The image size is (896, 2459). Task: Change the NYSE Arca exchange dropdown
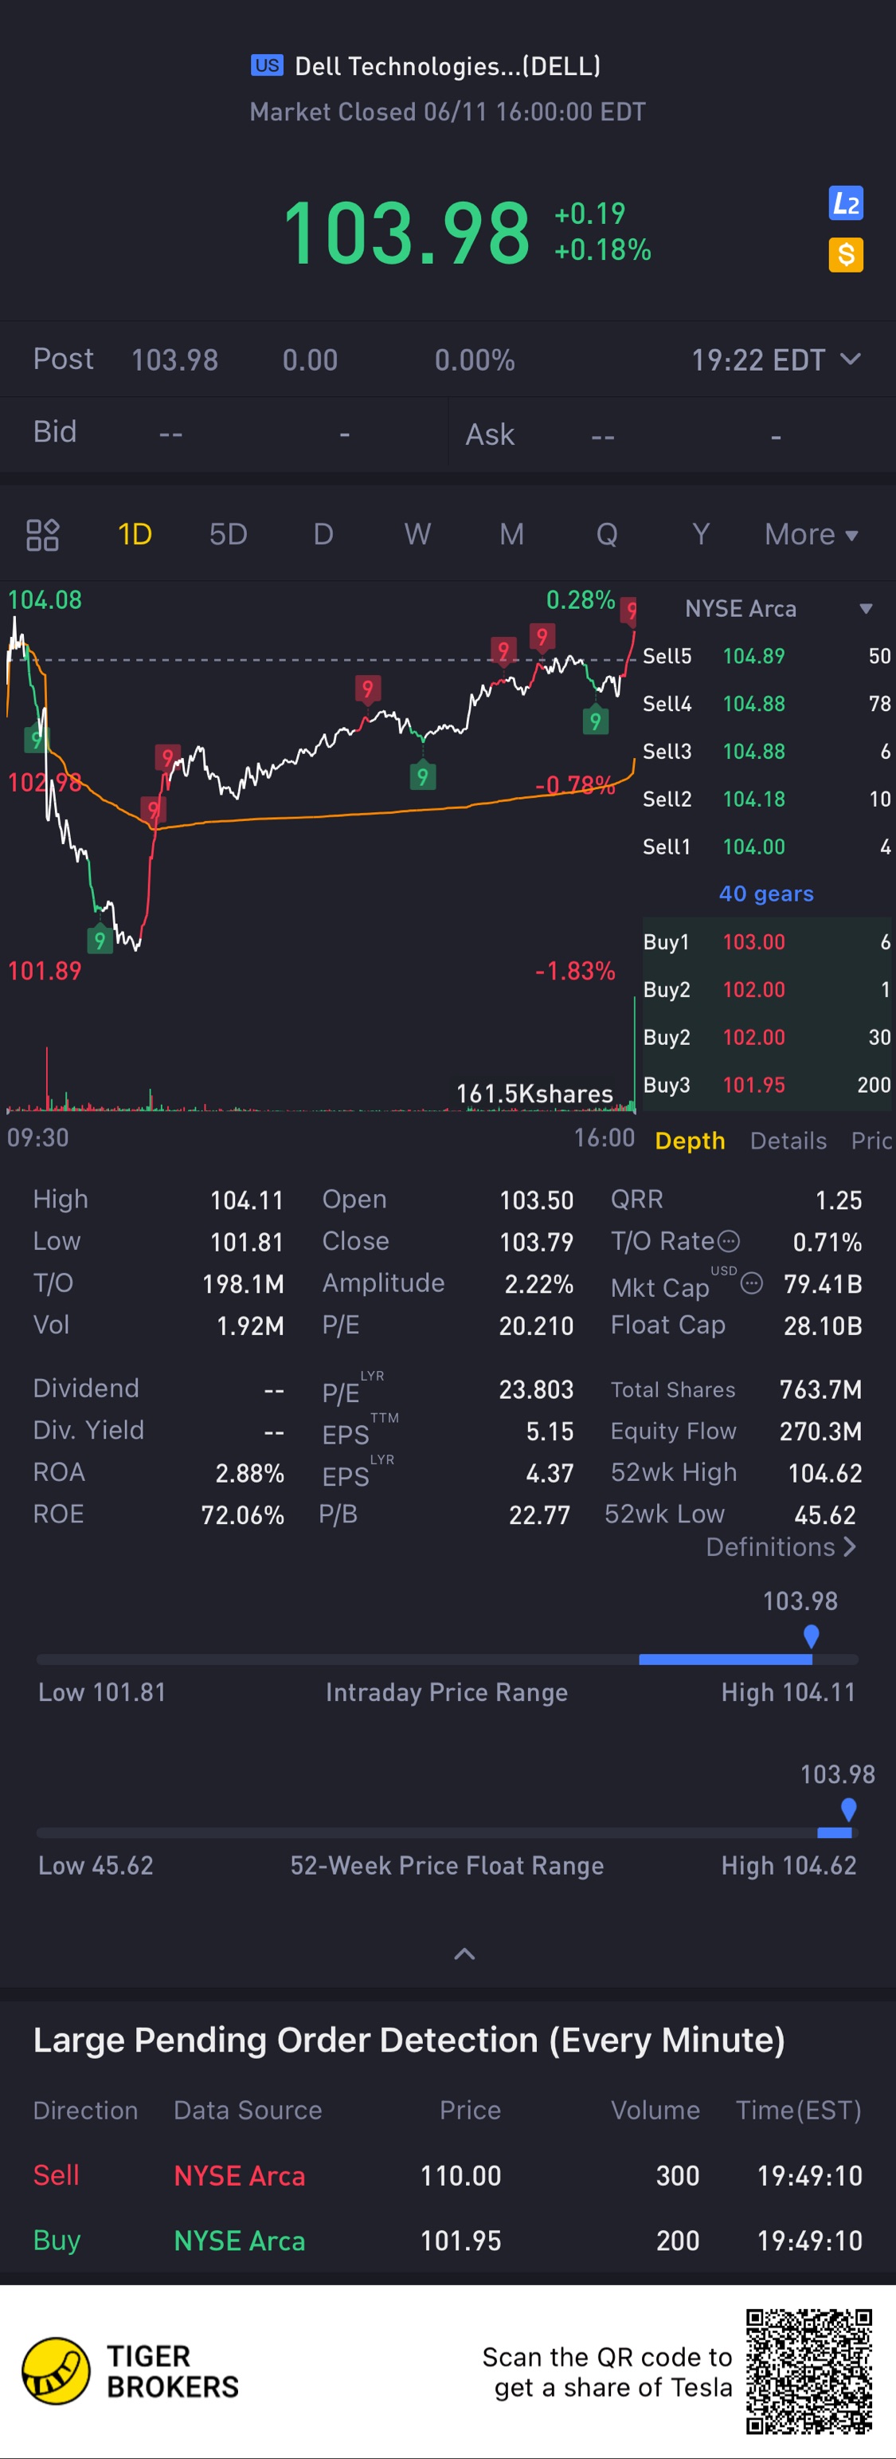777,609
